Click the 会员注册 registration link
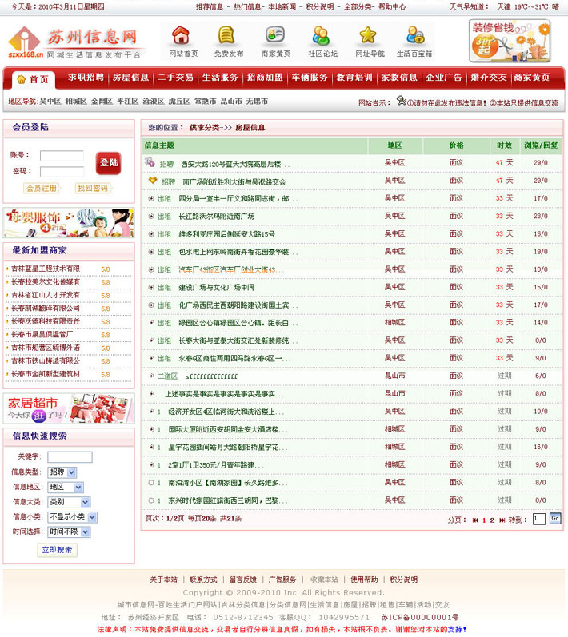Image resolution: width=568 pixels, height=637 pixels. click(x=42, y=189)
